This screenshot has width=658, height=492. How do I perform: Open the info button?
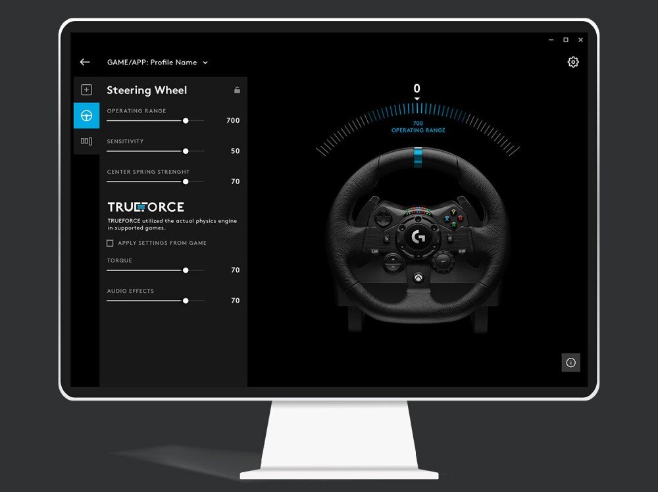click(x=570, y=362)
